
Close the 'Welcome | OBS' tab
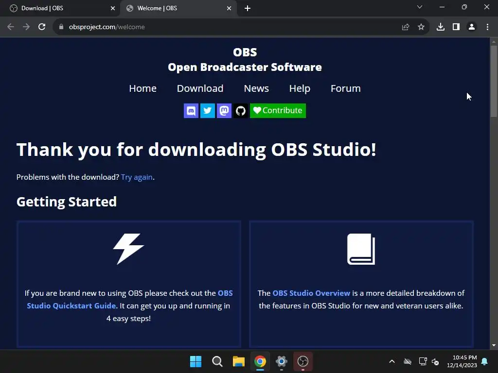(x=229, y=8)
